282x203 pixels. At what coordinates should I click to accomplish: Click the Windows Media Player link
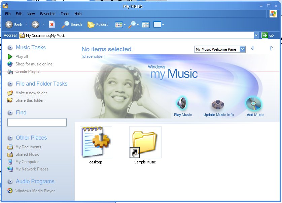[35, 191]
